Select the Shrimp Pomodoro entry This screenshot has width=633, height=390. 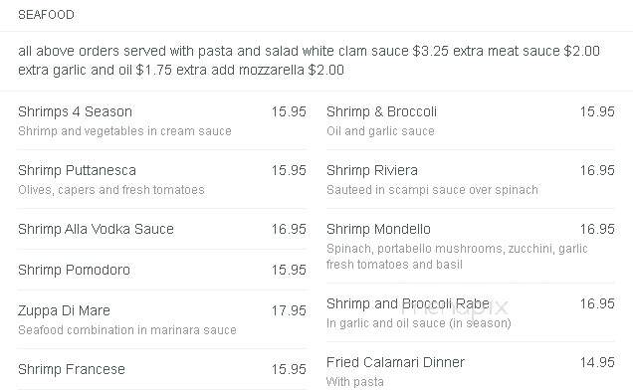point(75,270)
